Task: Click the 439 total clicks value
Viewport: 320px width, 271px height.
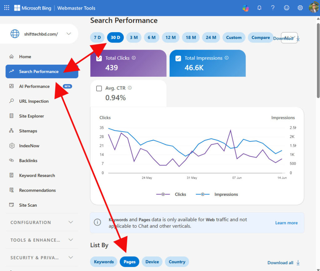Action: click(112, 67)
